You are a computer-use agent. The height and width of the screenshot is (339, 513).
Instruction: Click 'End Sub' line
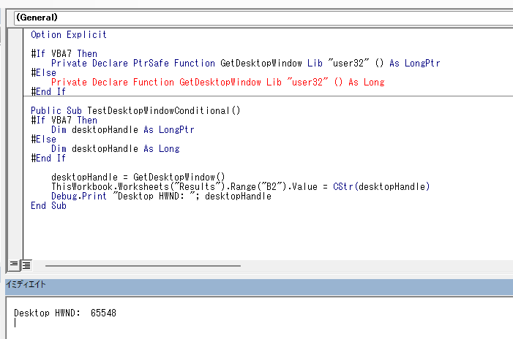(48, 205)
